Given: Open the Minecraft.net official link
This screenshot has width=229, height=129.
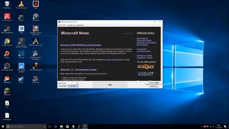Looking at the screenshot, I should [x=142, y=38].
